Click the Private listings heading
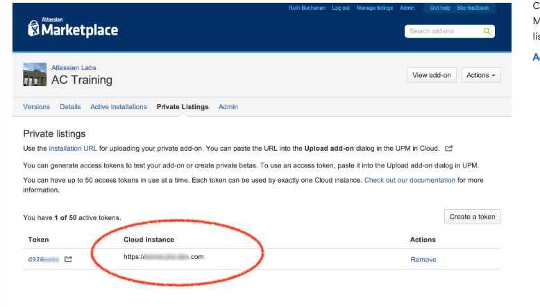 54,133
